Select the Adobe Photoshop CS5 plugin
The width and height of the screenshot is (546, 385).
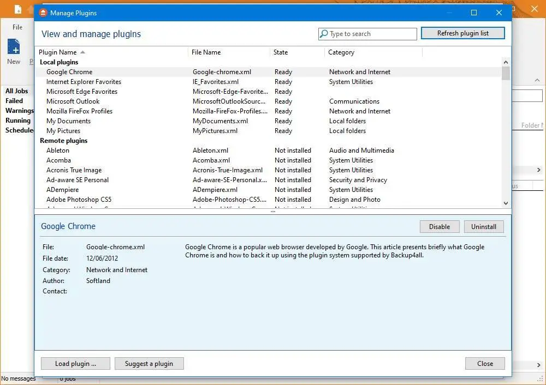coord(269,200)
